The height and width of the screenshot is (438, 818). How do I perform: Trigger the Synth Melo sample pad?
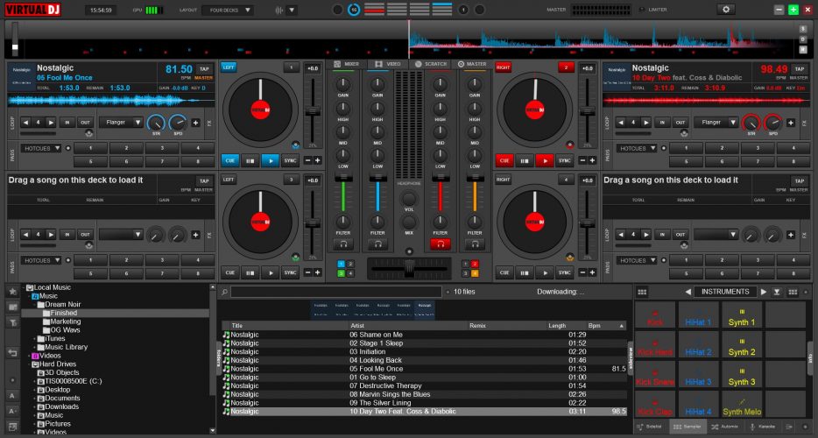pyautogui.click(x=741, y=405)
